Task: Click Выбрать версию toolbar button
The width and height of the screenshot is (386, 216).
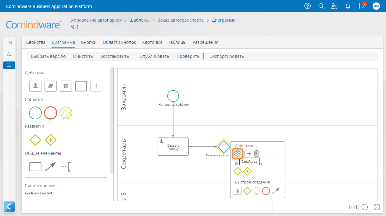Action: coord(48,56)
